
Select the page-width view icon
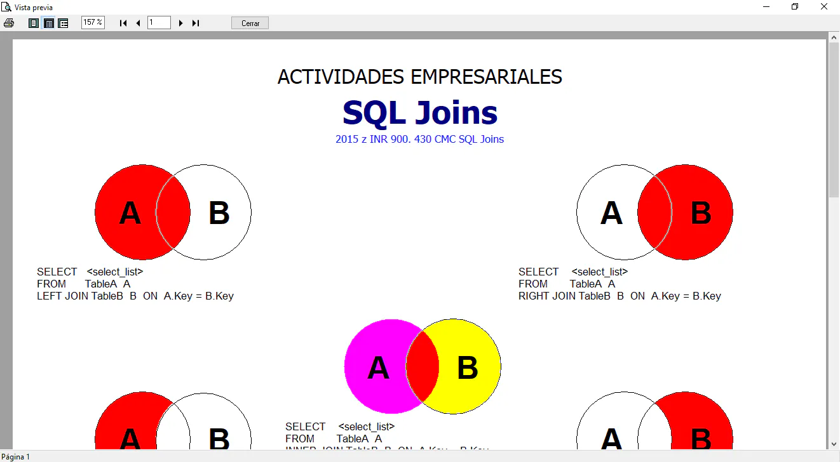click(48, 23)
